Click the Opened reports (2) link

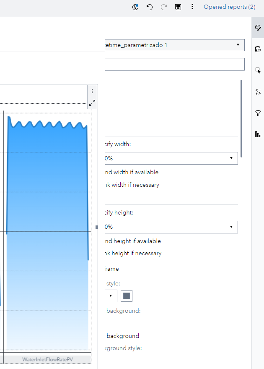click(229, 7)
